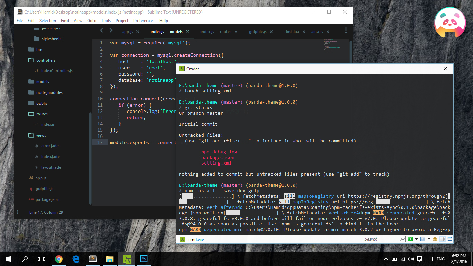Close the gulpfile.js tab

tap(271, 32)
